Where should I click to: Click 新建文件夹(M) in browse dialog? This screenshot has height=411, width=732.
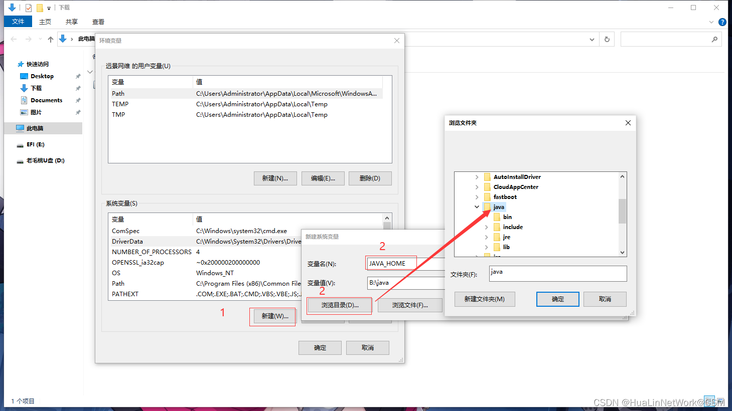tap(484, 299)
